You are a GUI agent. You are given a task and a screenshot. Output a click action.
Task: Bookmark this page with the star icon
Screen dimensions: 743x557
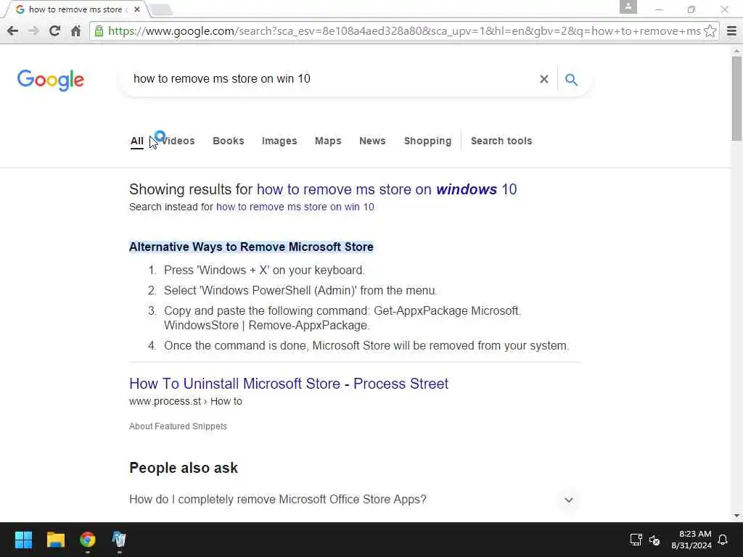click(710, 31)
